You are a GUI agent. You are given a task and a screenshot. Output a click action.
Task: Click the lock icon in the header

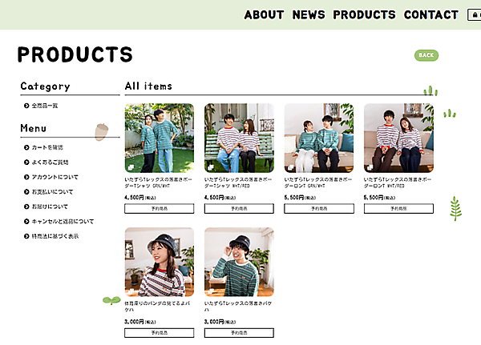point(475,14)
